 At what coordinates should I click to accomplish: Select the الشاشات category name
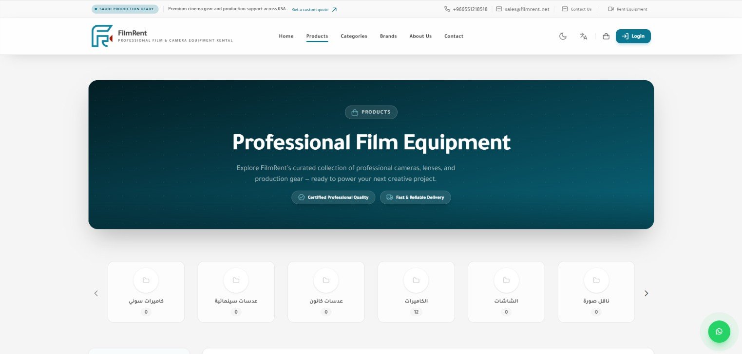pyautogui.click(x=506, y=301)
